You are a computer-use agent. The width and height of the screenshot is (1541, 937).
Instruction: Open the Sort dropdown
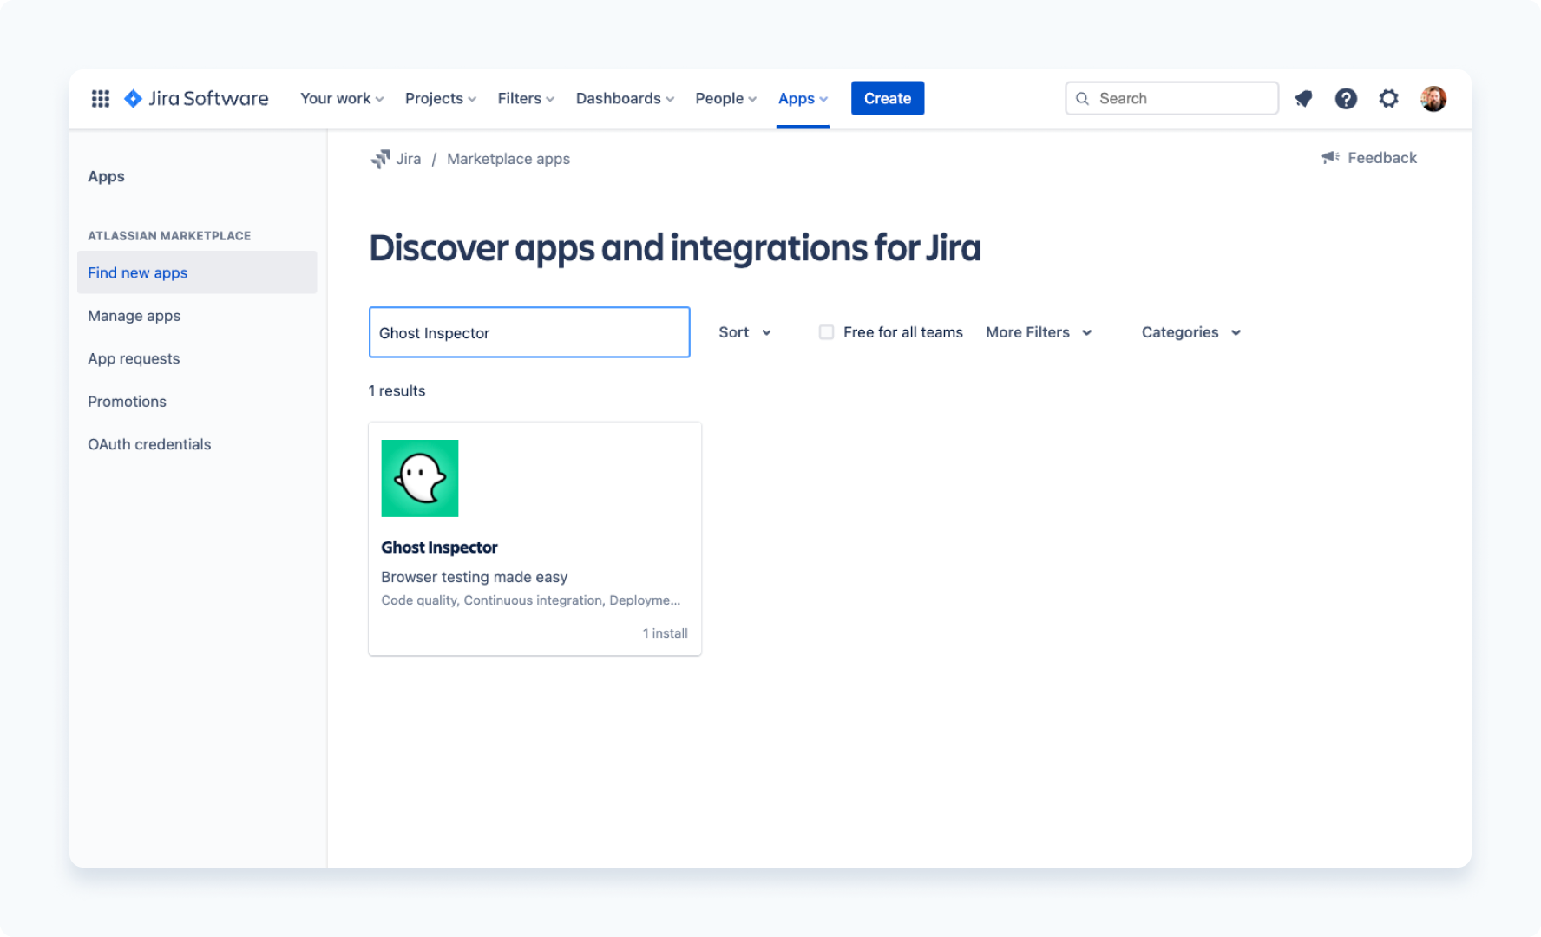tap(744, 332)
